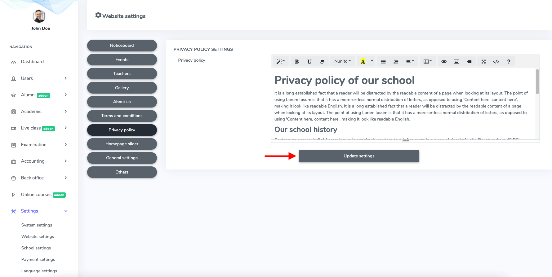Click the Online courses play icon
Viewport: 552px width, 277px height.
pos(14,195)
